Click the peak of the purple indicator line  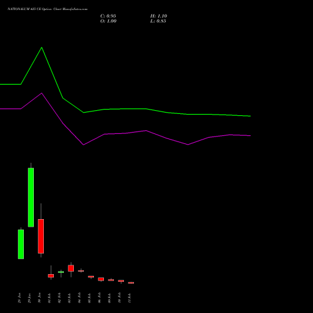[42, 93]
